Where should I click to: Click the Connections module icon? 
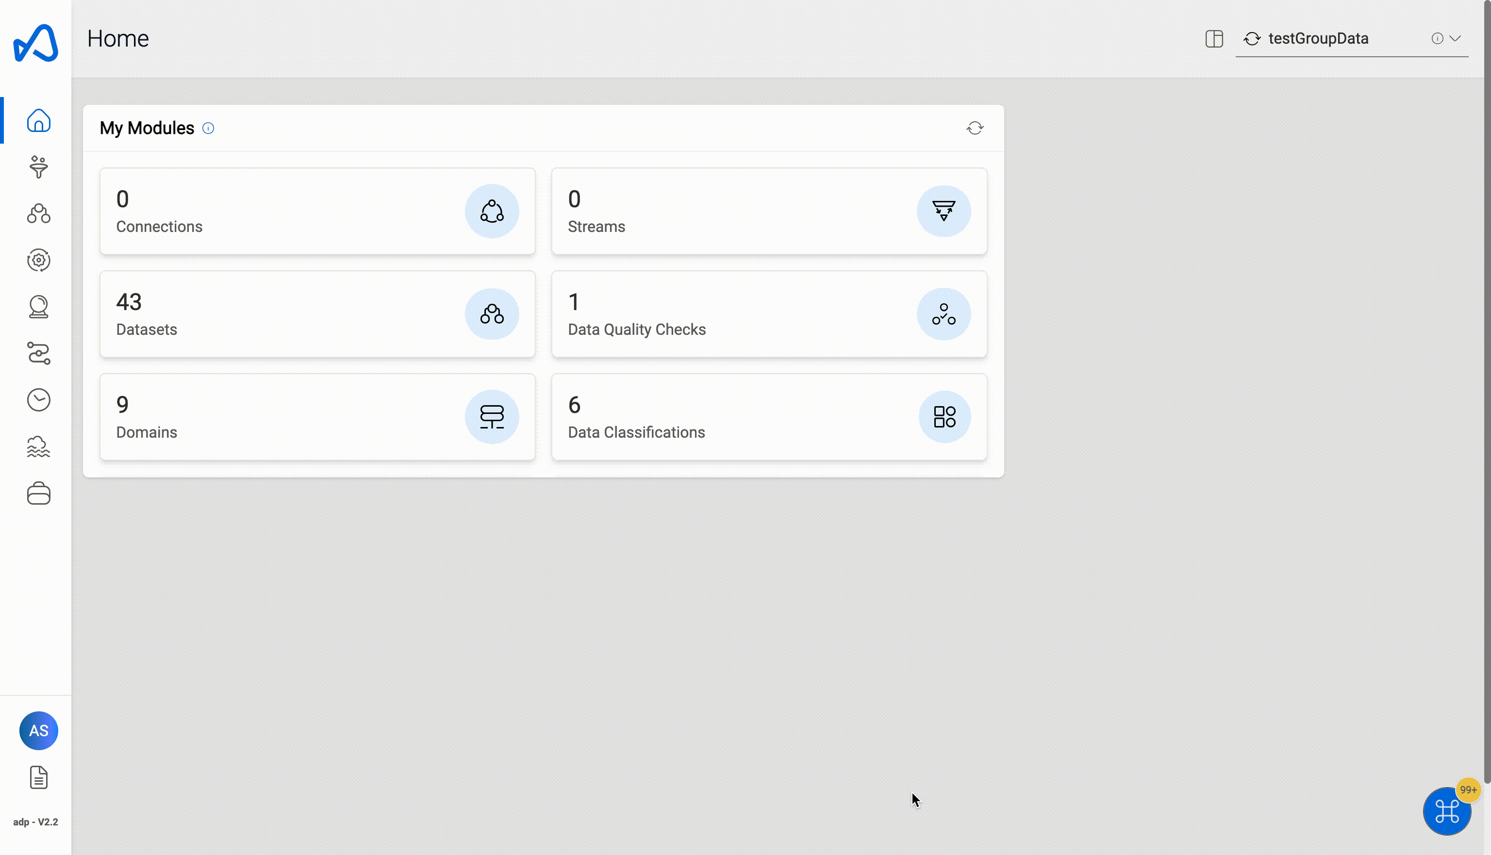pos(491,211)
